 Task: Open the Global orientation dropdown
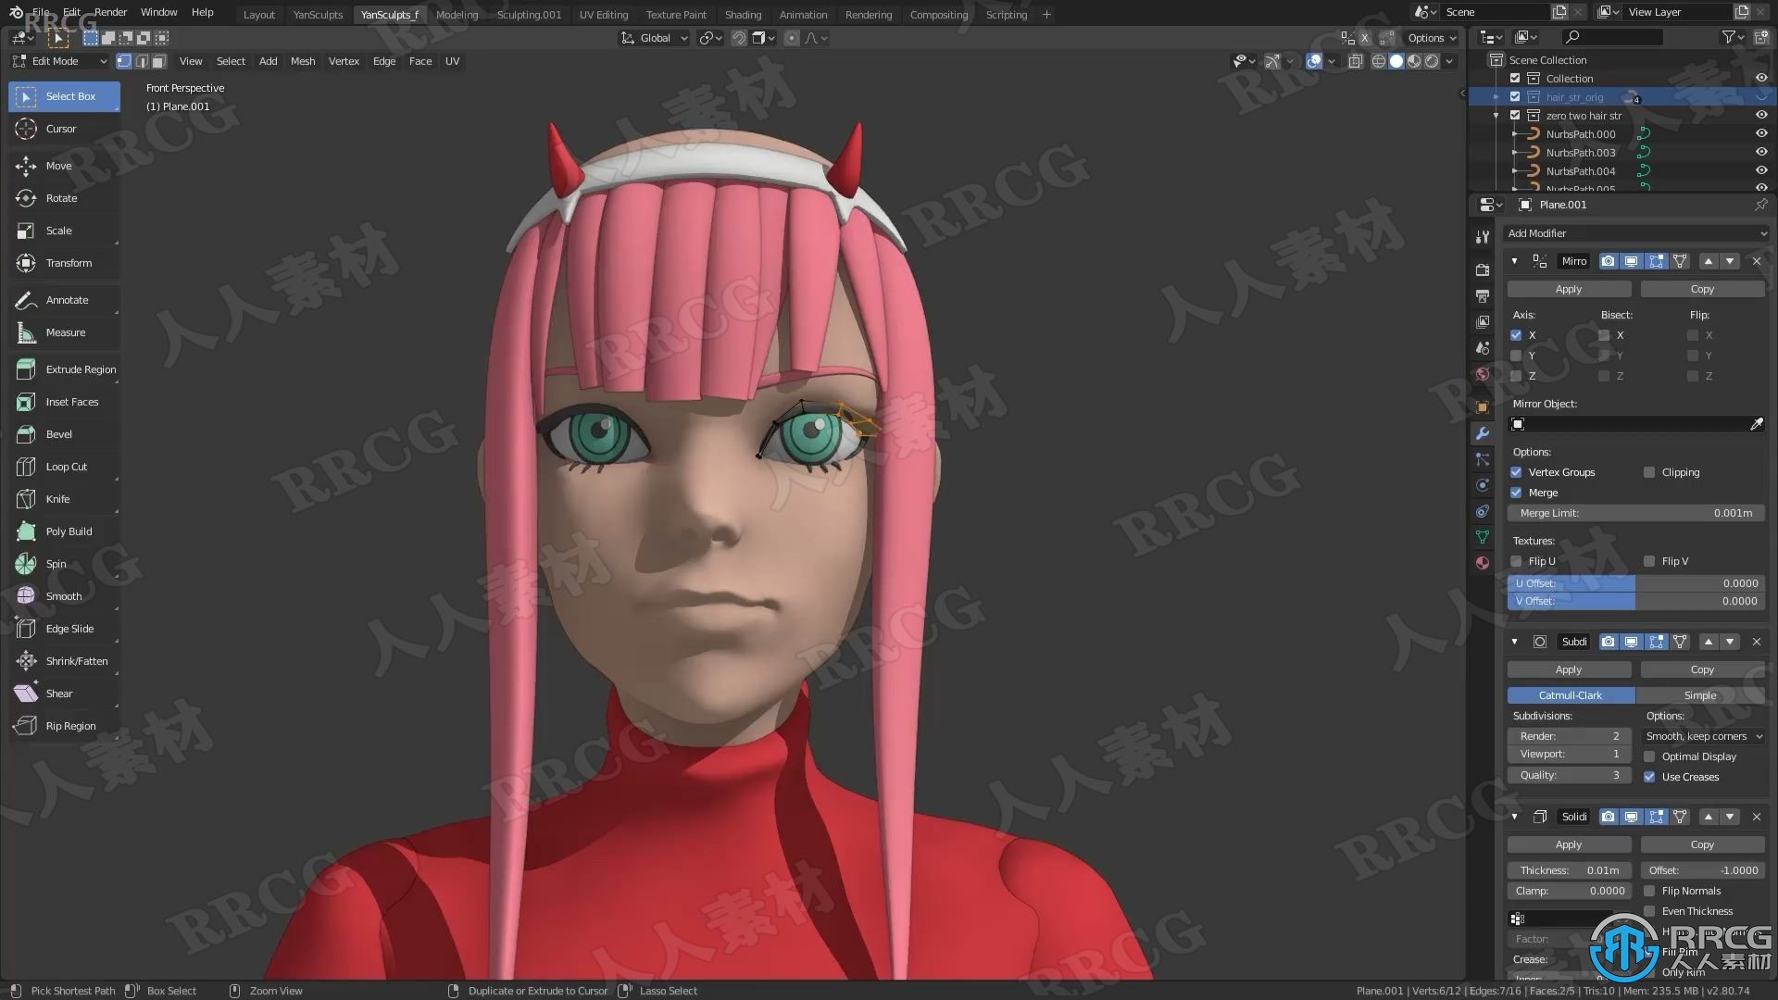655,38
